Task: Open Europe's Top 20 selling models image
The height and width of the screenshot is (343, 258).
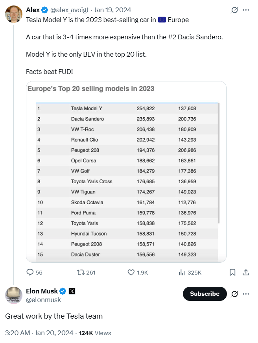Action: point(126,171)
